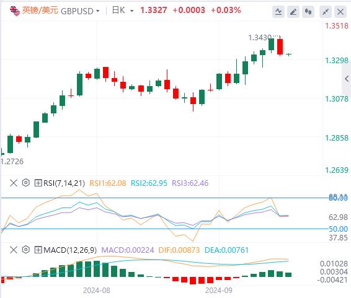Viewport: 351px width, 298px height.
Task: Click the GBP/USD currency flag icon
Action: tap(15, 11)
